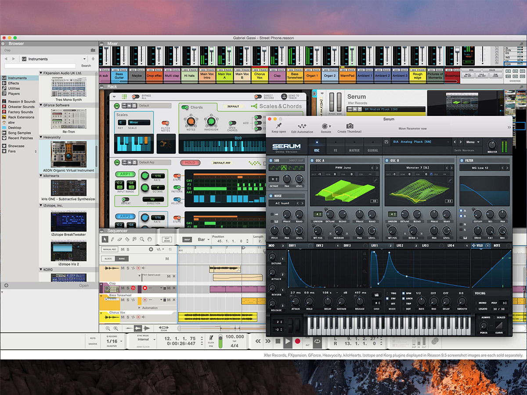The height and width of the screenshot is (395, 527).
Task: Click the Play button in the transport bar
Action: 288,341
